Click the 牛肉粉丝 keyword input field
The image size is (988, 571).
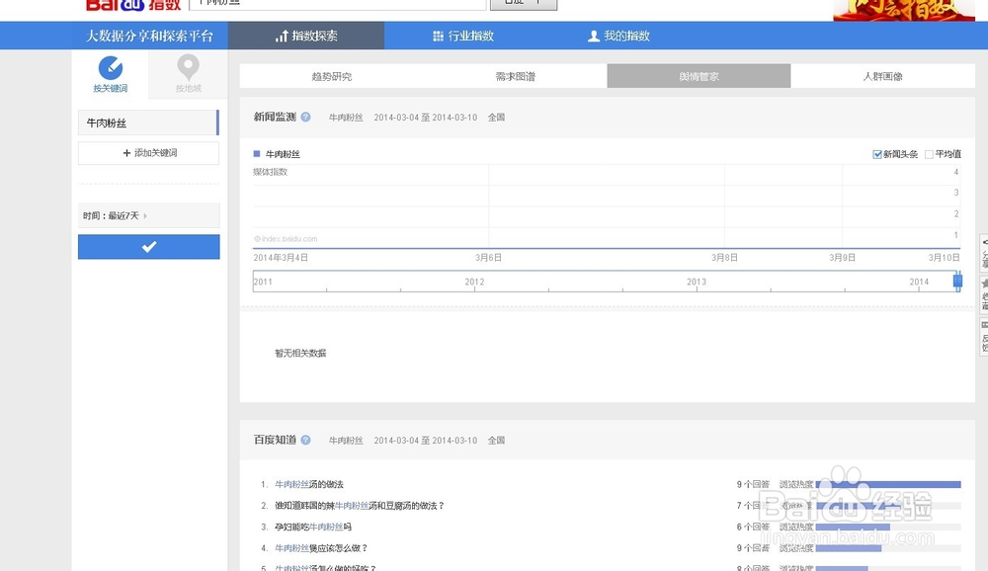click(148, 122)
